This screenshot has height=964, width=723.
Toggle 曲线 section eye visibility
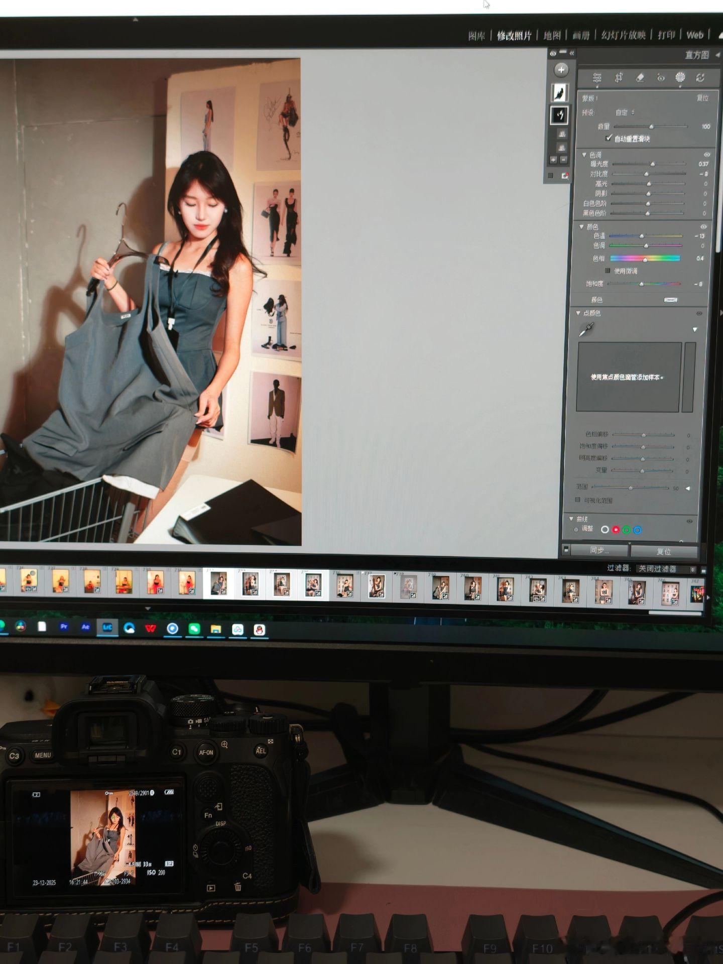pos(690,521)
